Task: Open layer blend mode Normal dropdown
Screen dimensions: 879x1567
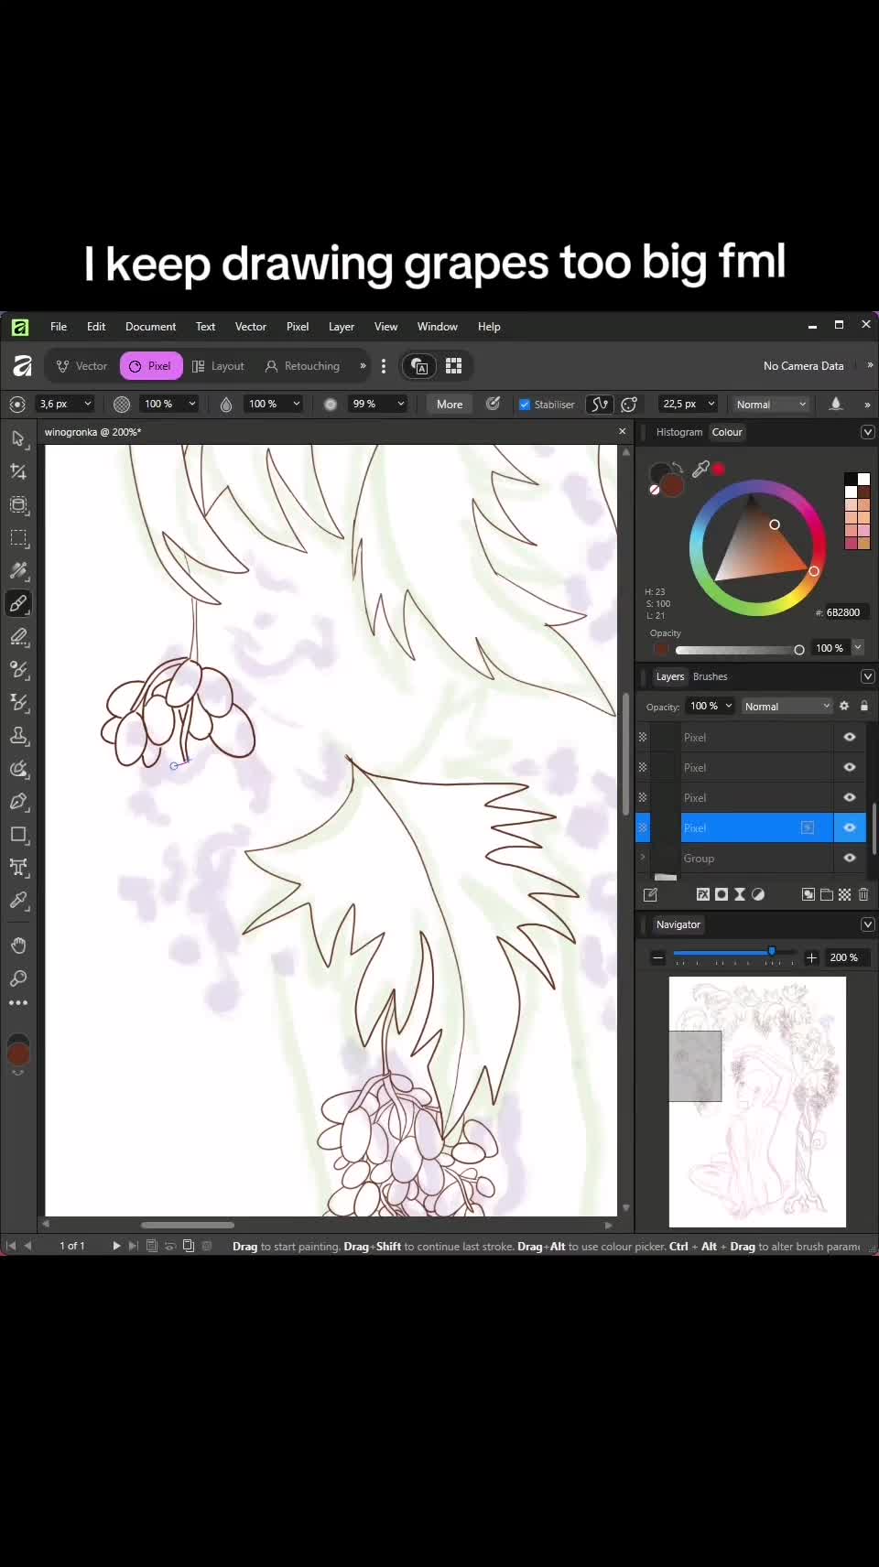Action: coord(787,706)
